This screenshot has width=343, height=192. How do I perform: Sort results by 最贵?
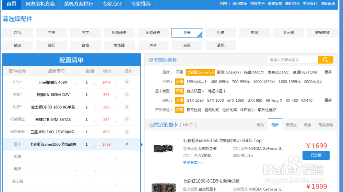[x=307, y=125]
